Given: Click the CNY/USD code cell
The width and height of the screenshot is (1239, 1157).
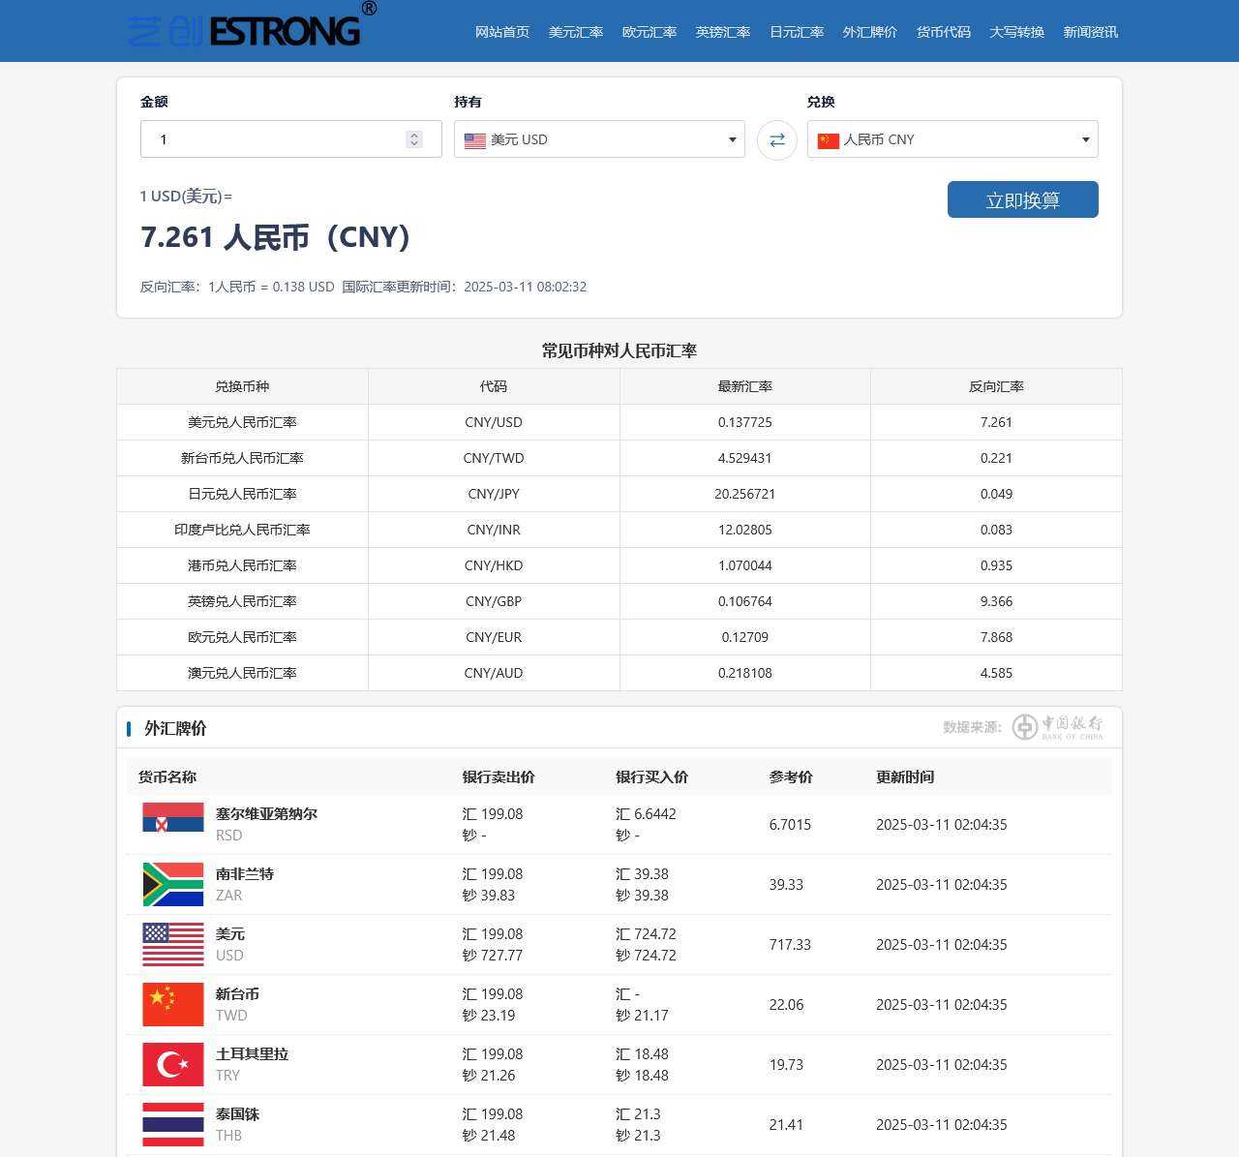Looking at the screenshot, I should pyautogui.click(x=494, y=422).
